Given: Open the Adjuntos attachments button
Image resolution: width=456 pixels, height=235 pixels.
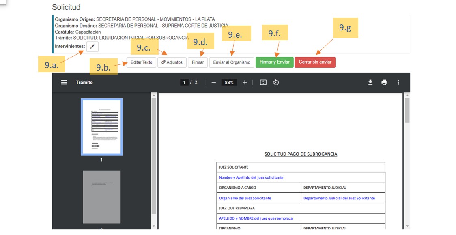Looking at the screenshot, I should [172, 62].
